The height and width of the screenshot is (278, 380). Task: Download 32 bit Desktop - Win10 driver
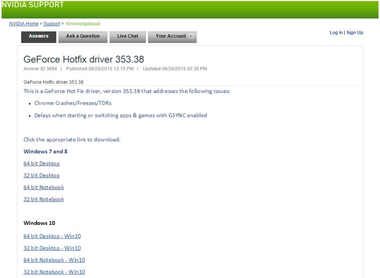52,248
